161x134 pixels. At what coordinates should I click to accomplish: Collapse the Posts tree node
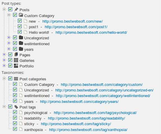coord(4,10)
